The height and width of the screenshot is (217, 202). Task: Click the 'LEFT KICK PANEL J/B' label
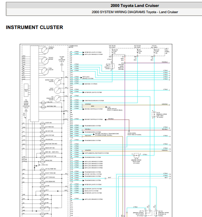[167, 51]
